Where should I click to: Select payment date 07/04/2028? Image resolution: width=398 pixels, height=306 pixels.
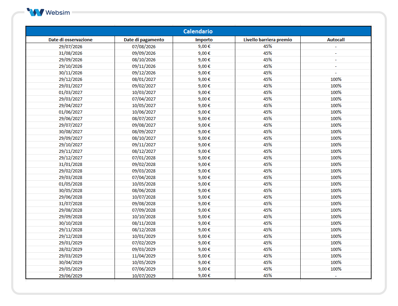[x=144, y=177]
